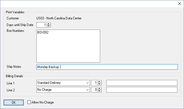The width and height of the screenshot is (184, 109).
Task: Increment the Line 1 quantity spinner
Action: [x=99, y=82]
